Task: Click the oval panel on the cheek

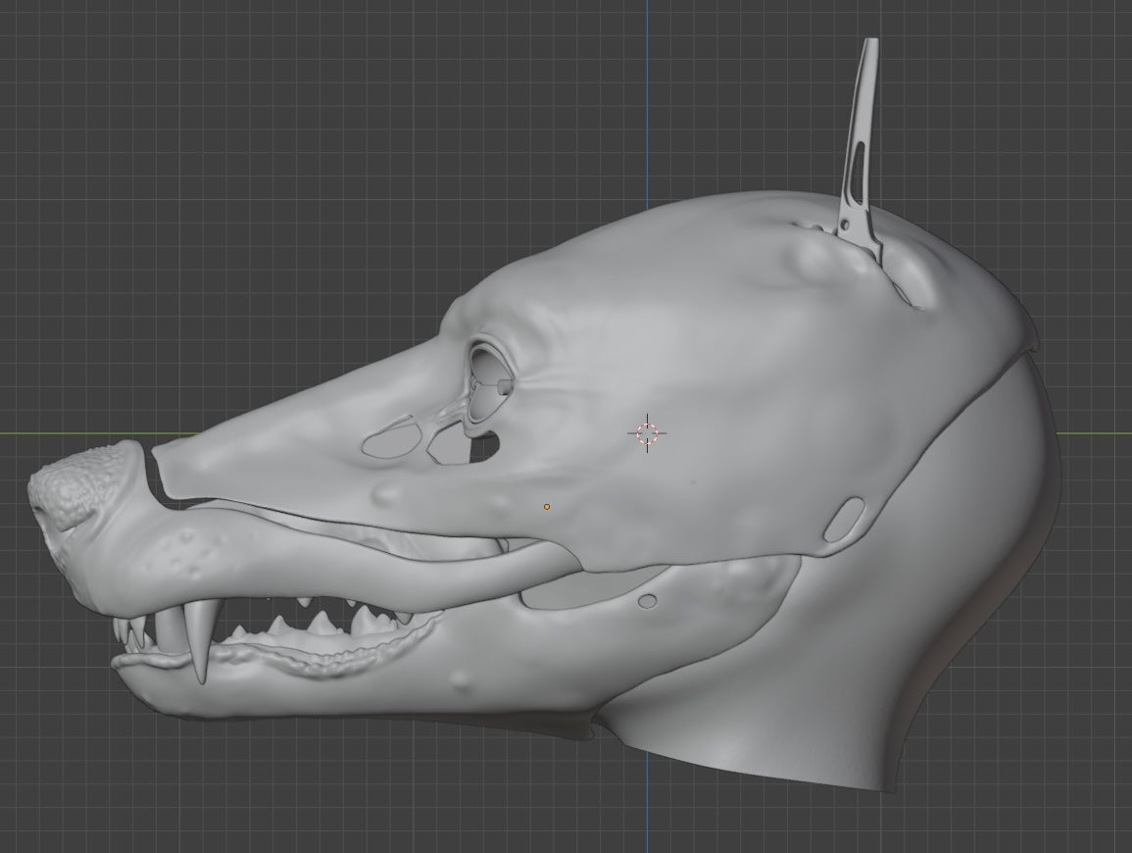Action: 843,517
